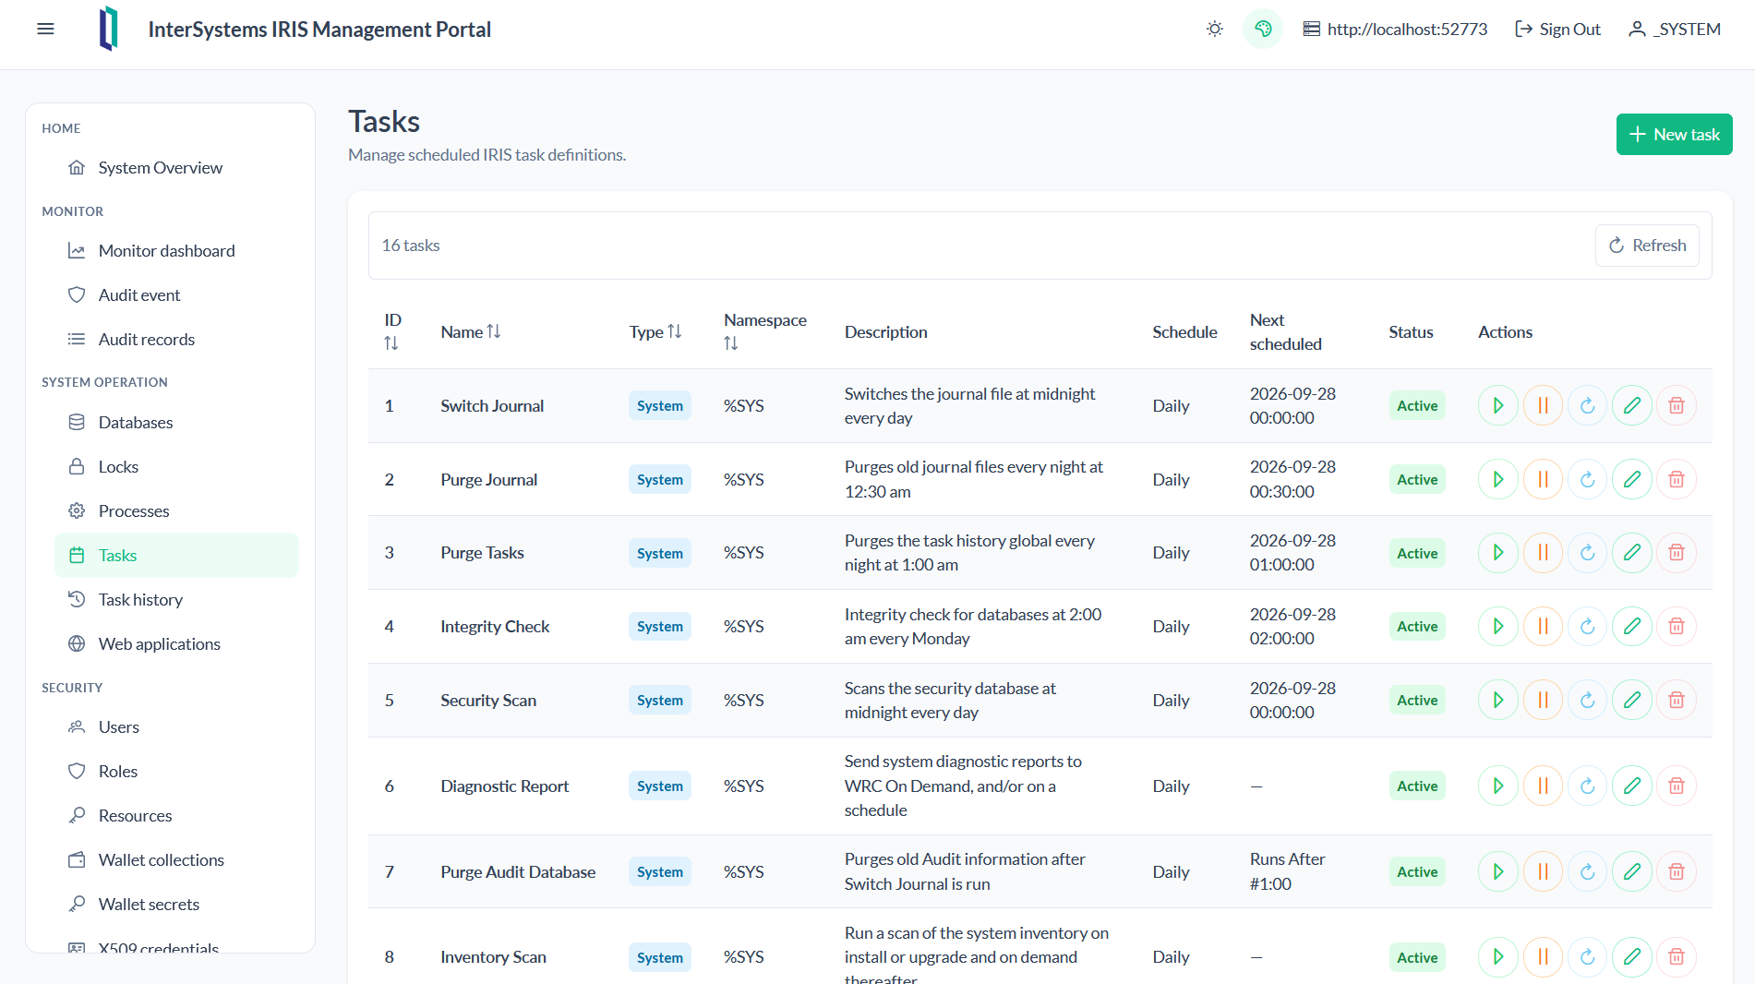
Task: Open Wallet collections
Action: pyautogui.click(x=176, y=859)
